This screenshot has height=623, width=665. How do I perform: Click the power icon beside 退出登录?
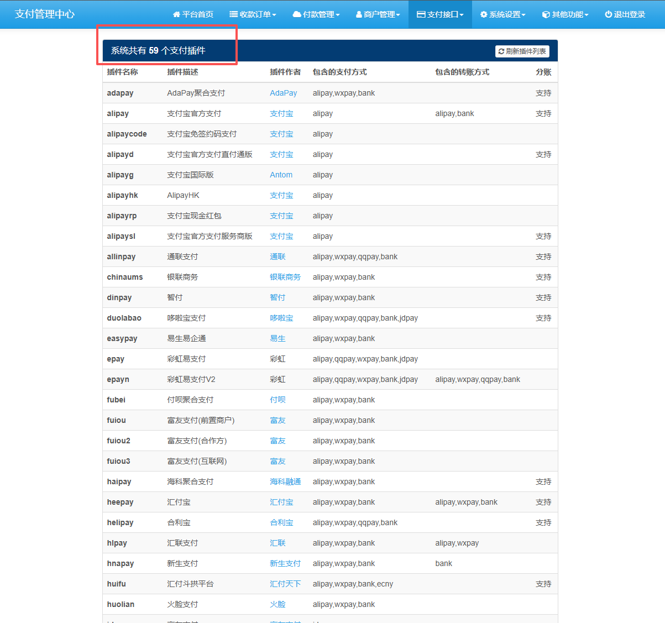(x=608, y=14)
